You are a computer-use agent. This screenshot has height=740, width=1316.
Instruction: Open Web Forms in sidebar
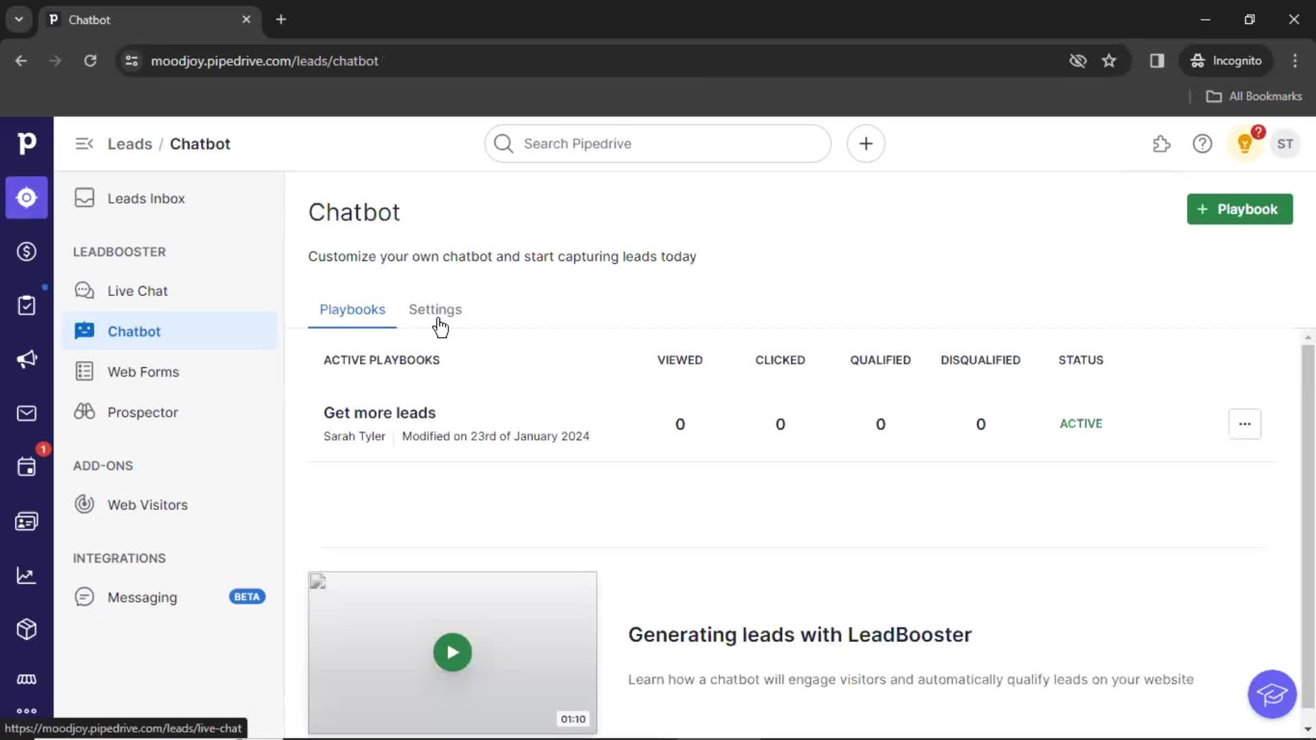tap(169, 371)
